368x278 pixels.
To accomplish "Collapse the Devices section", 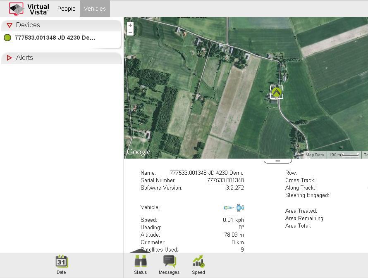I will [10, 25].
